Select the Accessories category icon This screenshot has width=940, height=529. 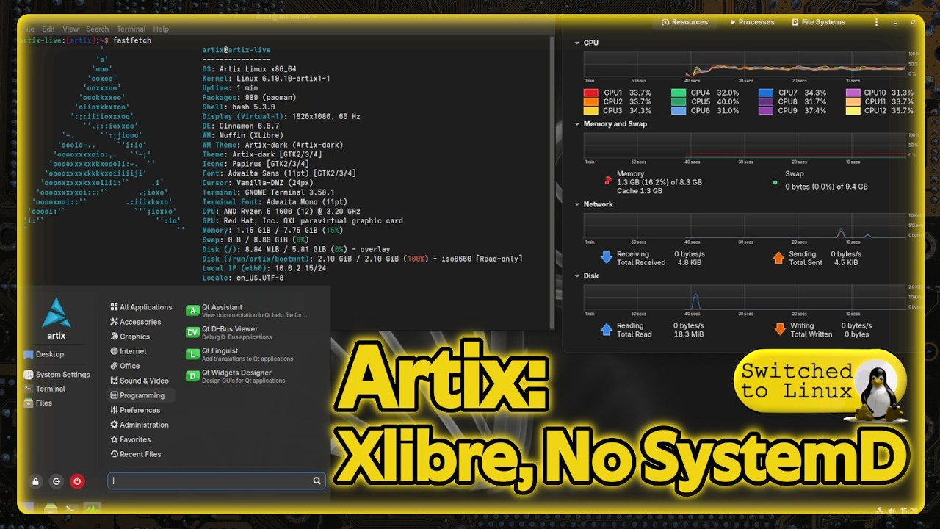(x=114, y=322)
